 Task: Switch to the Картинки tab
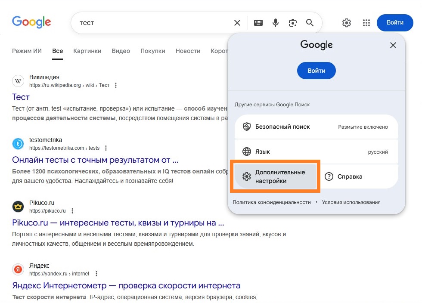[x=87, y=51]
